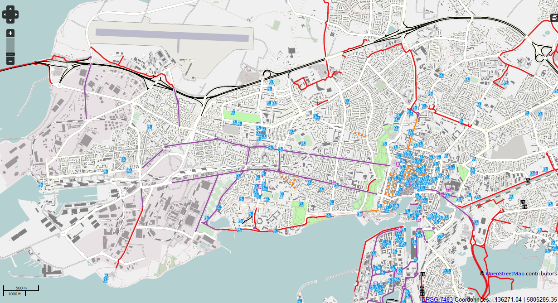Open the EPSG:7483 projection link
Screen dimensions: 558x303
click(x=437, y=299)
